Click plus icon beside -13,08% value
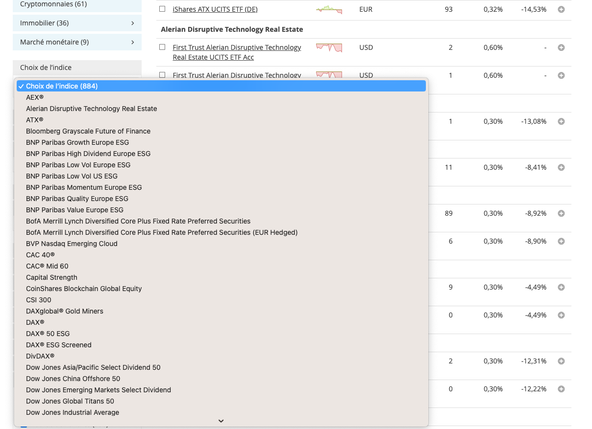This screenshot has height=429, width=592. point(561,121)
